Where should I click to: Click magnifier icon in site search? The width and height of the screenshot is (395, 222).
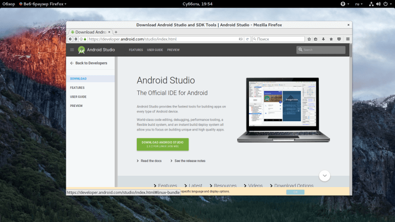300,49
